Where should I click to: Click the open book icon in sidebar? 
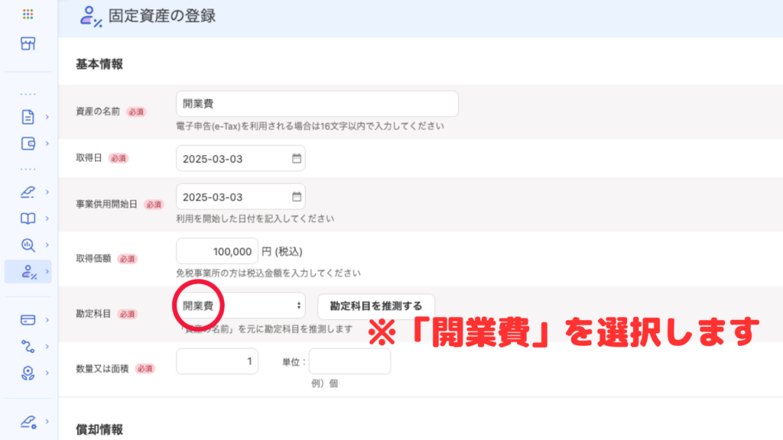click(28, 219)
